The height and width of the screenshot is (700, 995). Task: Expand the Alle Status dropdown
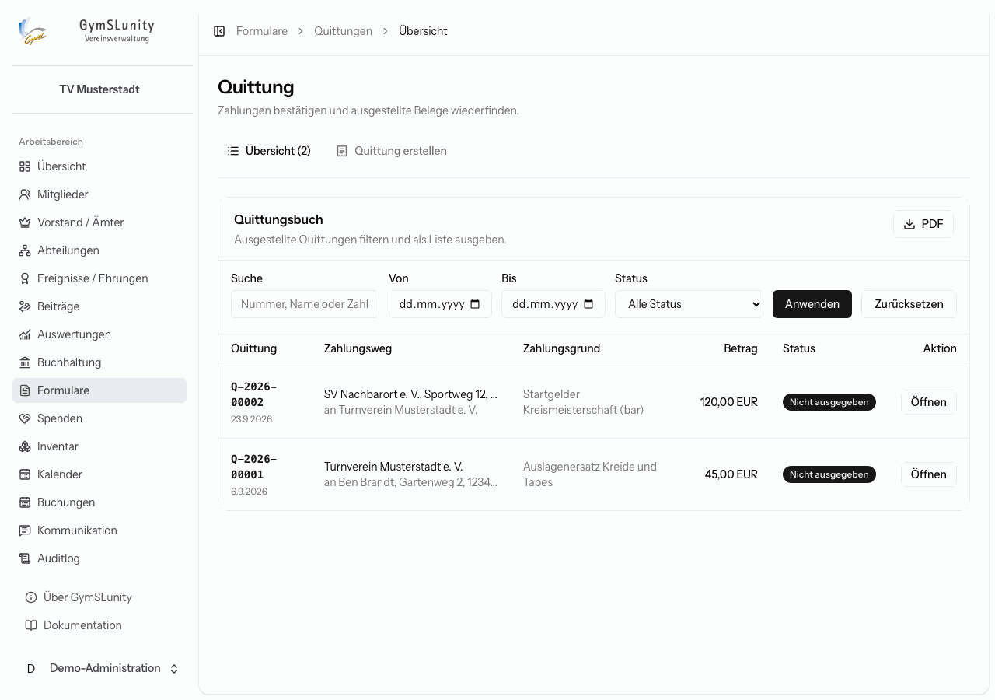tap(689, 304)
